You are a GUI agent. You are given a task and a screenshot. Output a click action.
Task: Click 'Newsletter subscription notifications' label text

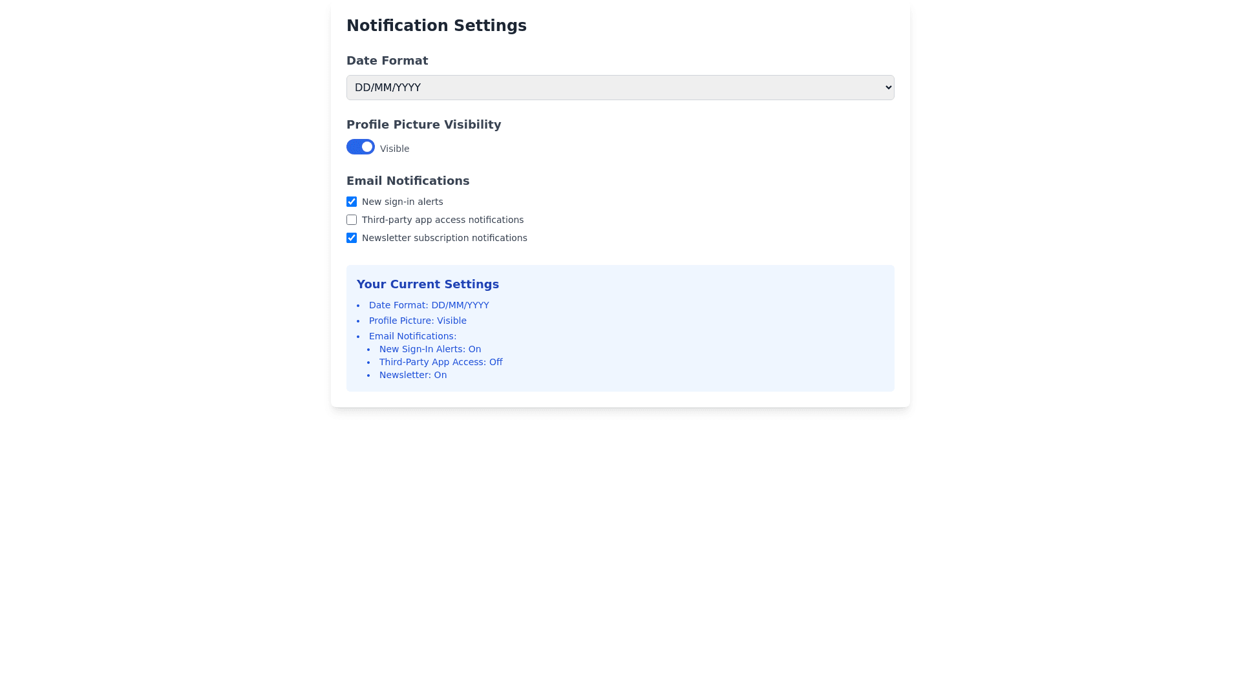pyautogui.click(x=444, y=238)
